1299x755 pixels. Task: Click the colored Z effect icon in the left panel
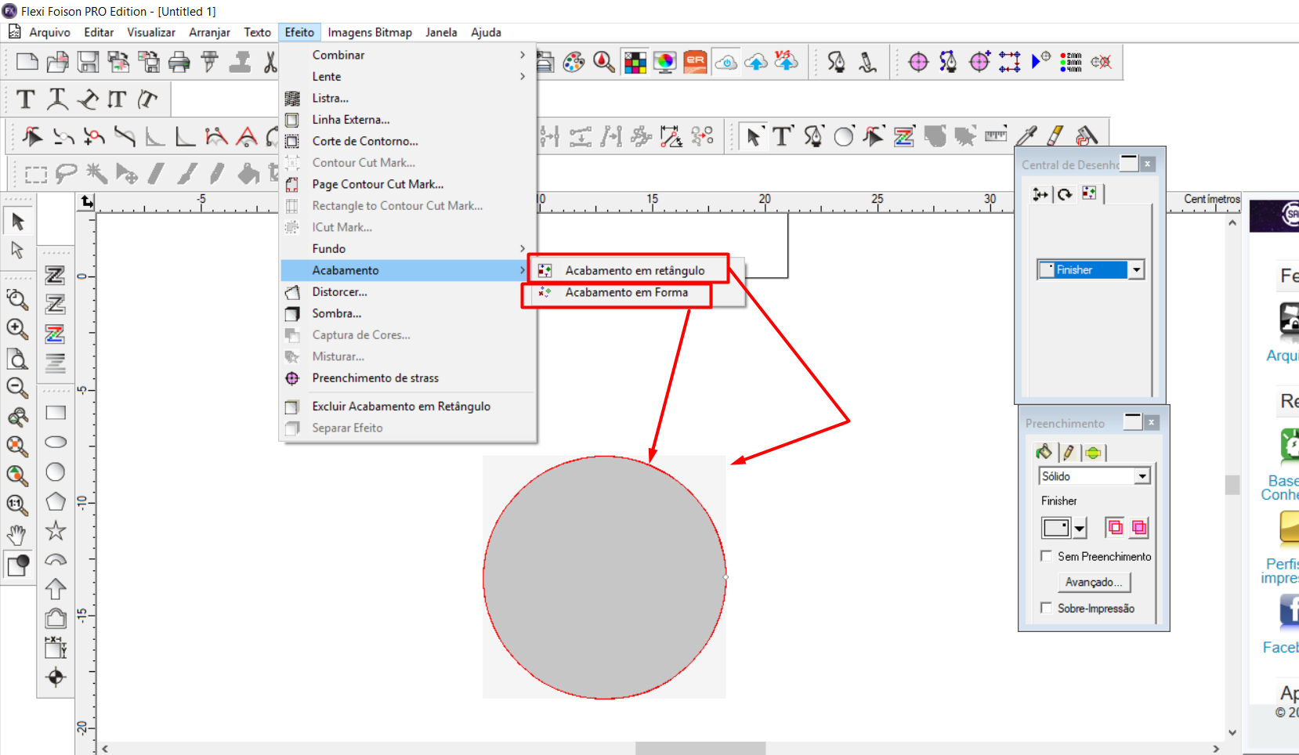pos(55,334)
